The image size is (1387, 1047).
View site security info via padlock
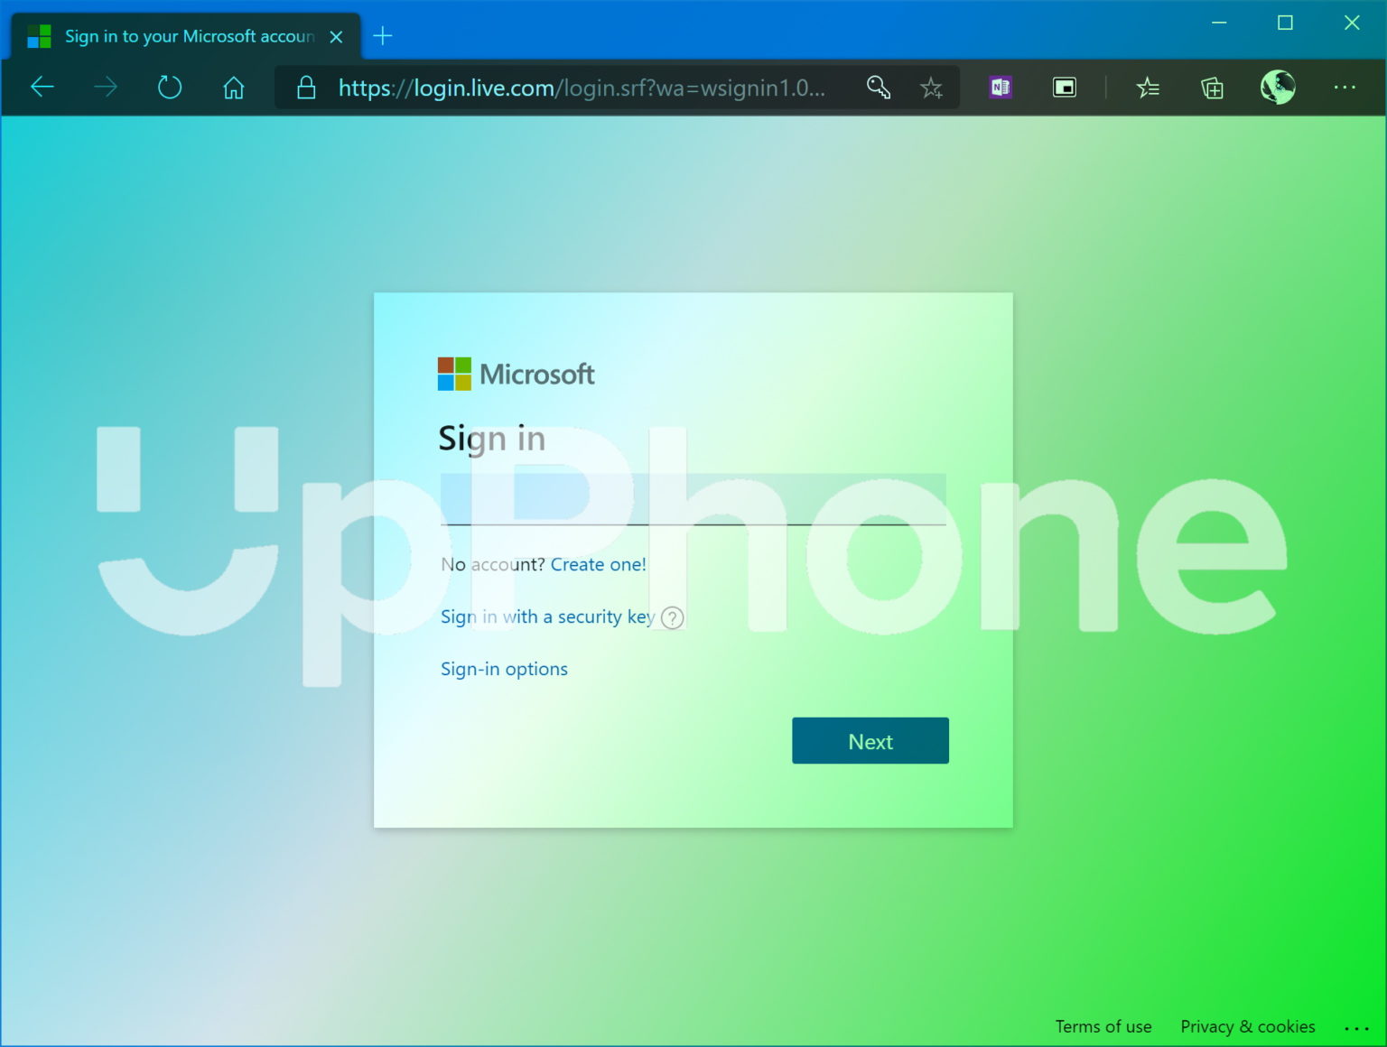coord(305,87)
